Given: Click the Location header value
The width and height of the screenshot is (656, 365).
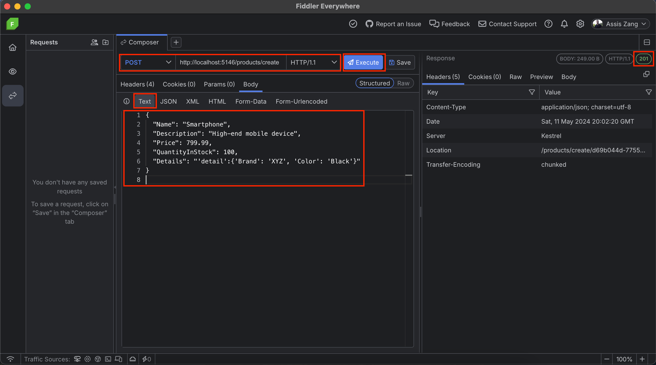Looking at the screenshot, I should pos(593,150).
